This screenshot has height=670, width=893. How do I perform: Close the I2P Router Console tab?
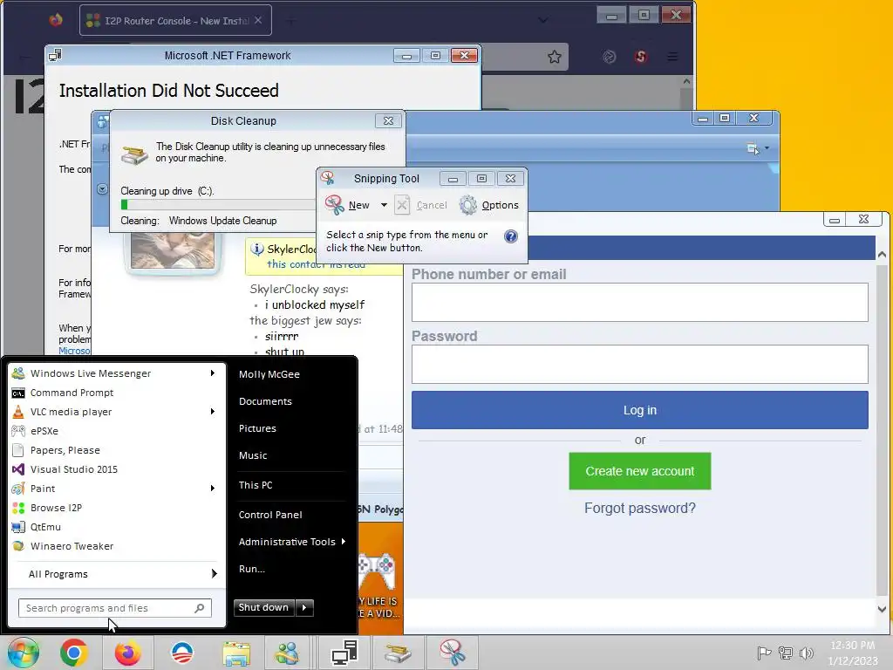click(258, 21)
